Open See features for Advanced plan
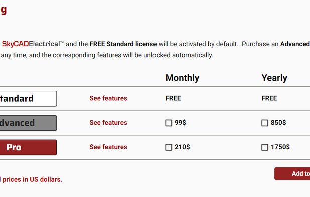Viewport: 310px width, 197px height. point(108,123)
